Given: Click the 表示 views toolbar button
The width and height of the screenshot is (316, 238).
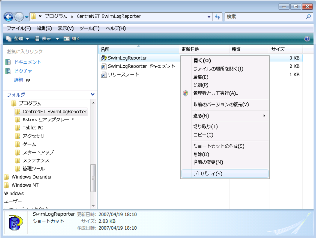Looking at the screenshot, I should click(43, 39).
